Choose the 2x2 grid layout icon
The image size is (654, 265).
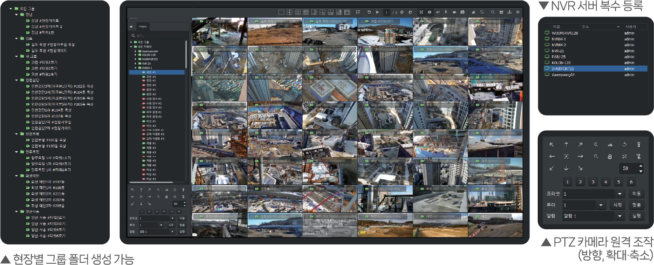(x=289, y=12)
